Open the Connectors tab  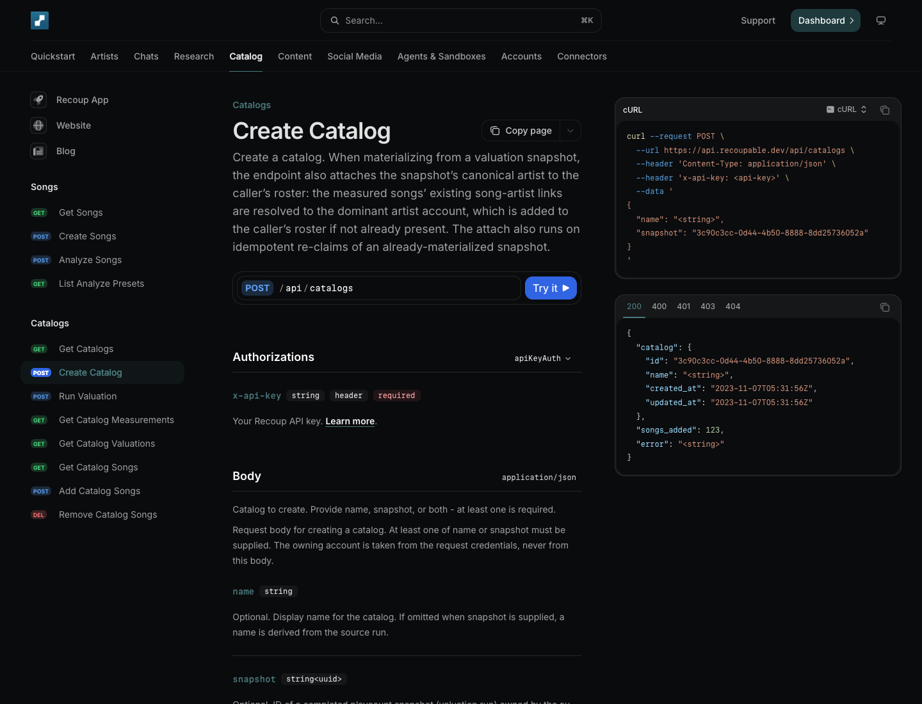point(582,56)
